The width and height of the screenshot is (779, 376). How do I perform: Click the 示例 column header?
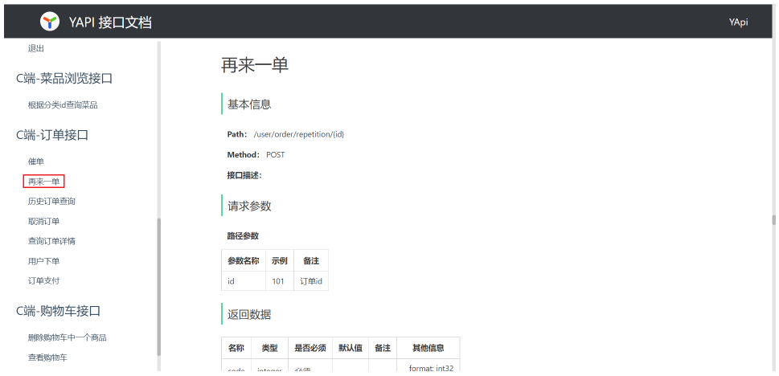(280, 261)
